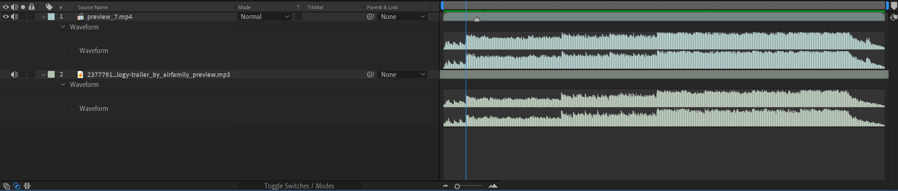This screenshot has height=191, width=898.
Task: Expand or collapse the Transfer Controls pane
Action: point(17,186)
